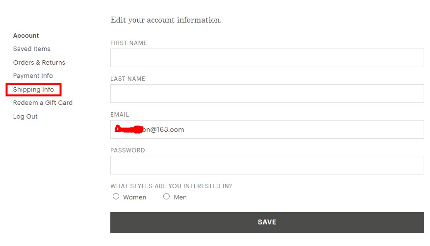Click Redeem a Gift Card link
430x246 pixels.
tap(43, 103)
